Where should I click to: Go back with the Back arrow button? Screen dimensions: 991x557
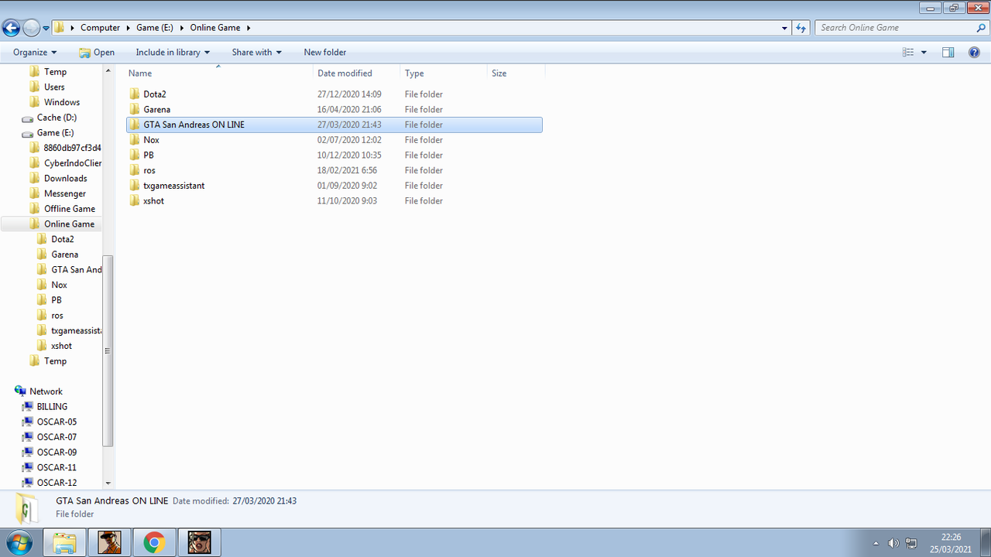(x=11, y=28)
